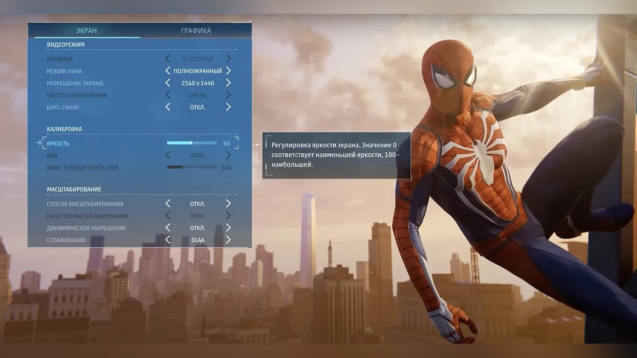Previous СПОСОБ МАСШТАБИРОВАНИЯ option arrow
This screenshot has width=637, height=358.
[168, 204]
